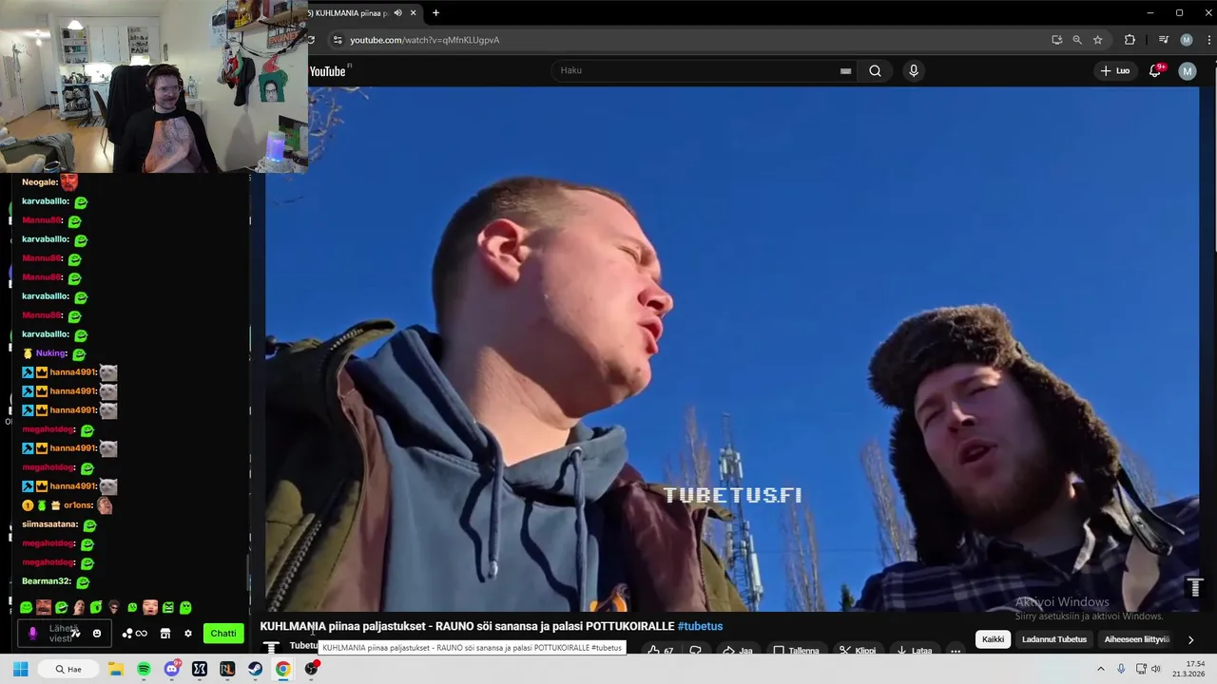
Task: Start voice search with the microphone icon
Action: click(914, 70)
